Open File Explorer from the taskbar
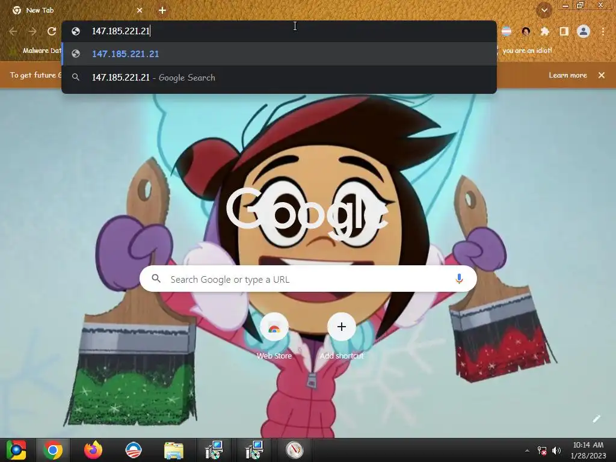Screen dimensions: 616x462 tap(174, 450)
